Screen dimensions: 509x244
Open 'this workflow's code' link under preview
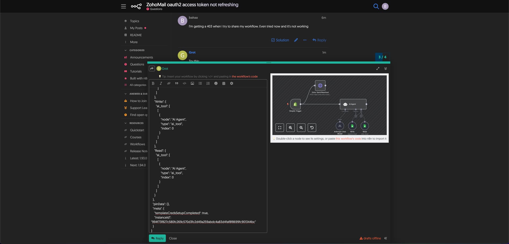(x=348, y=138)
